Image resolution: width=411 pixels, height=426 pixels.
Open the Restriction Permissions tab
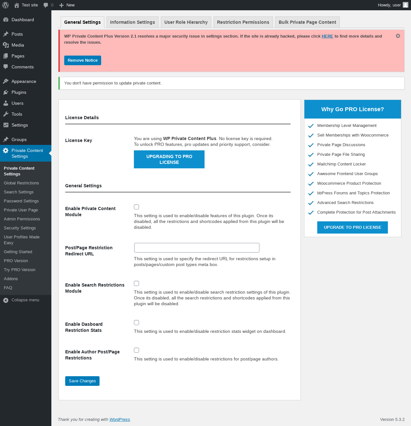(x=243, y=22)
